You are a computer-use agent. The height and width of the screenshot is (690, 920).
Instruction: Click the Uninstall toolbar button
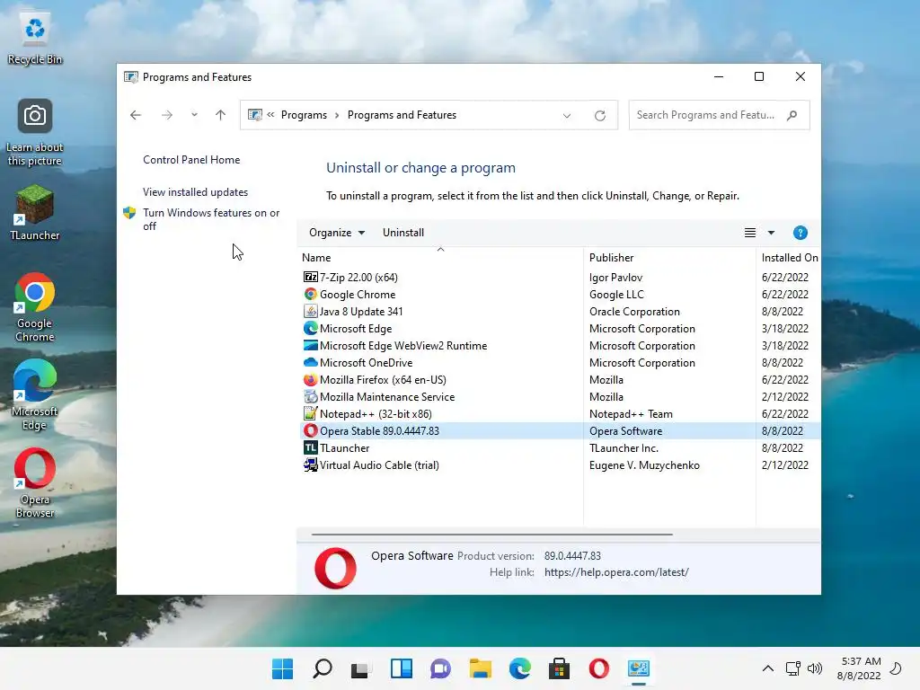tap(403, 233)
